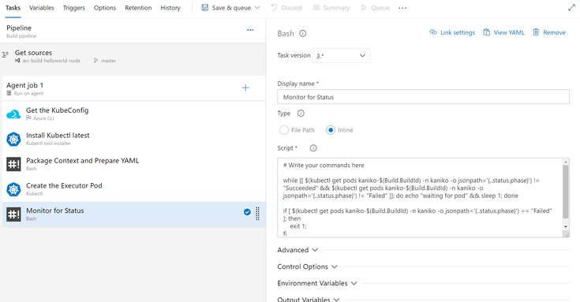580x302 pixels.
Task: Click the Bash icon for Package Context and Prepare YAML
Action: pyautogui.click(x=13, y=164)
